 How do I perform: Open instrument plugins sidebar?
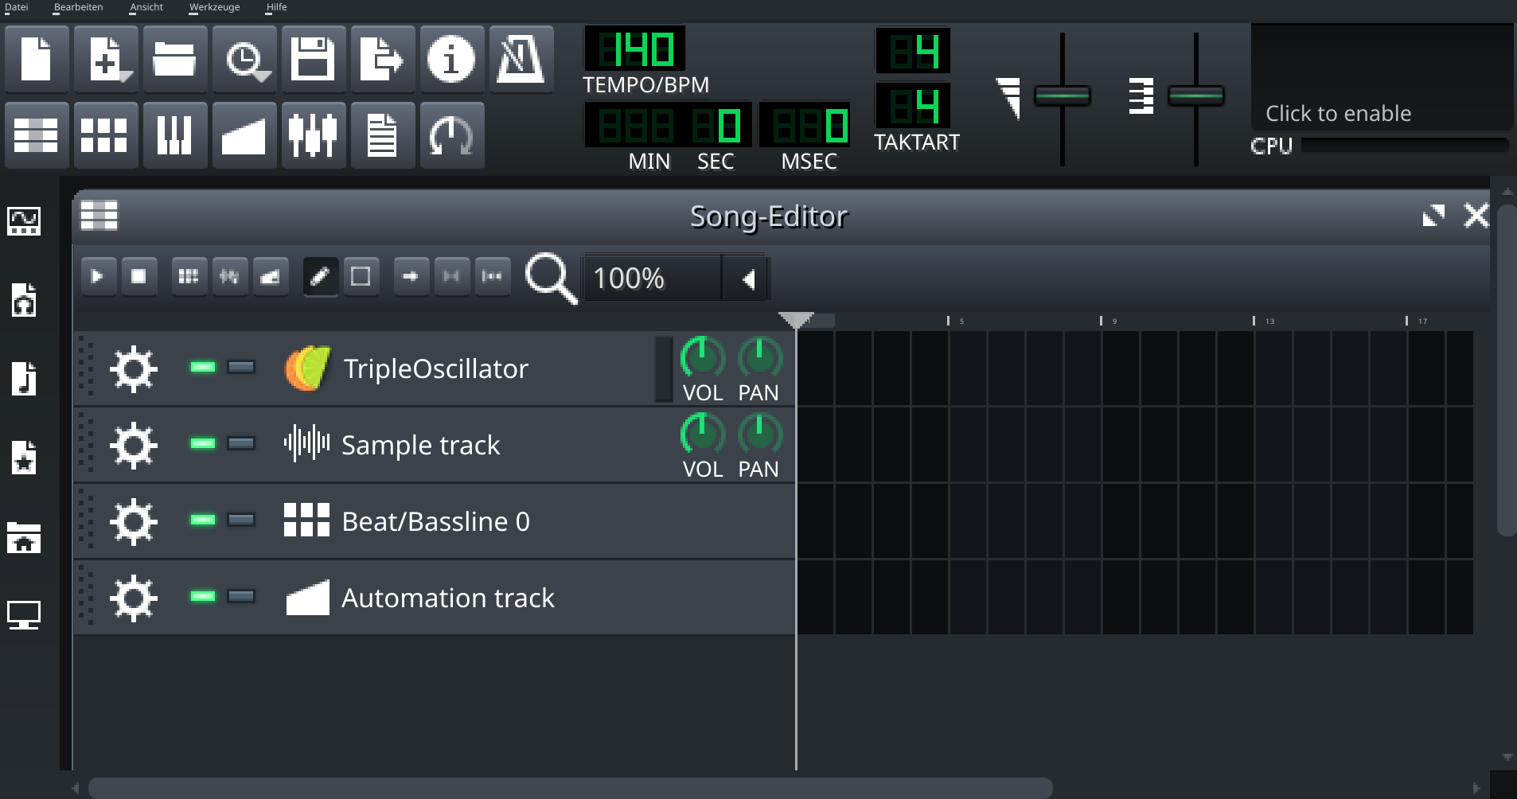(x=24, y=221)
